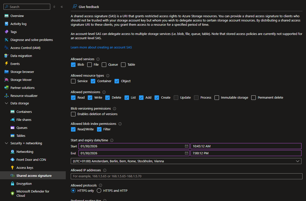
Task: Click the Events lightning icon
Action: (x=6, y=64)
